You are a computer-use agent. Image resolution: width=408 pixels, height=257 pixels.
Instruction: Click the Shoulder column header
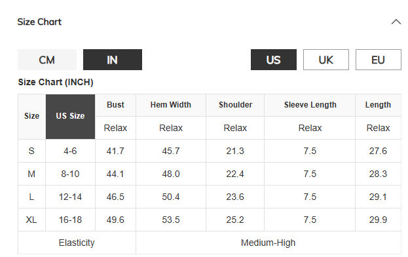coord(235,105)
